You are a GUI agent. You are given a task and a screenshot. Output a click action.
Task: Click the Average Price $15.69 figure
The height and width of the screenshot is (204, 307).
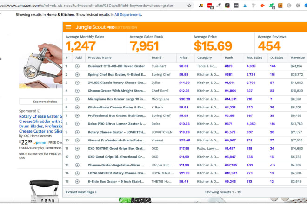[x=213, y=46]
